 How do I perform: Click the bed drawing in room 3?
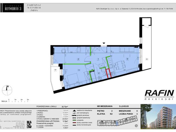click(x=73, y=79)
